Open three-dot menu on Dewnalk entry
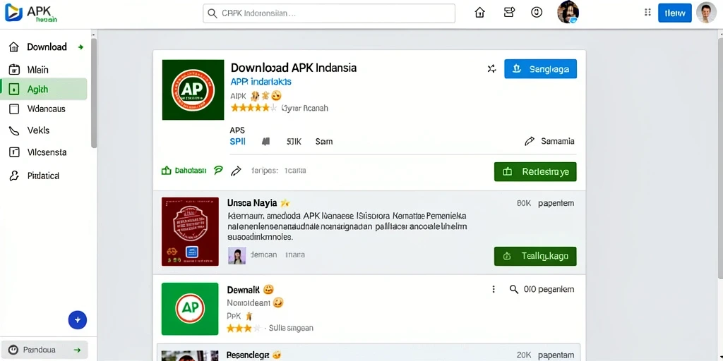The width and height of the screenshot is (723, 361). 494,289
